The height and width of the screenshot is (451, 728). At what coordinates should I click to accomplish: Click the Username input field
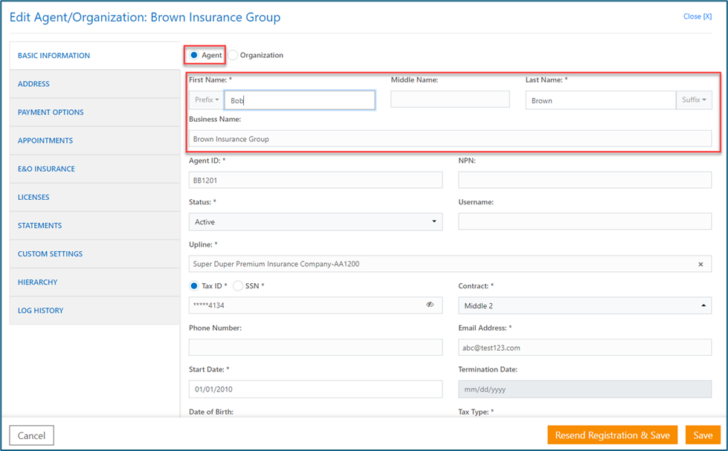tap(585, 221)
